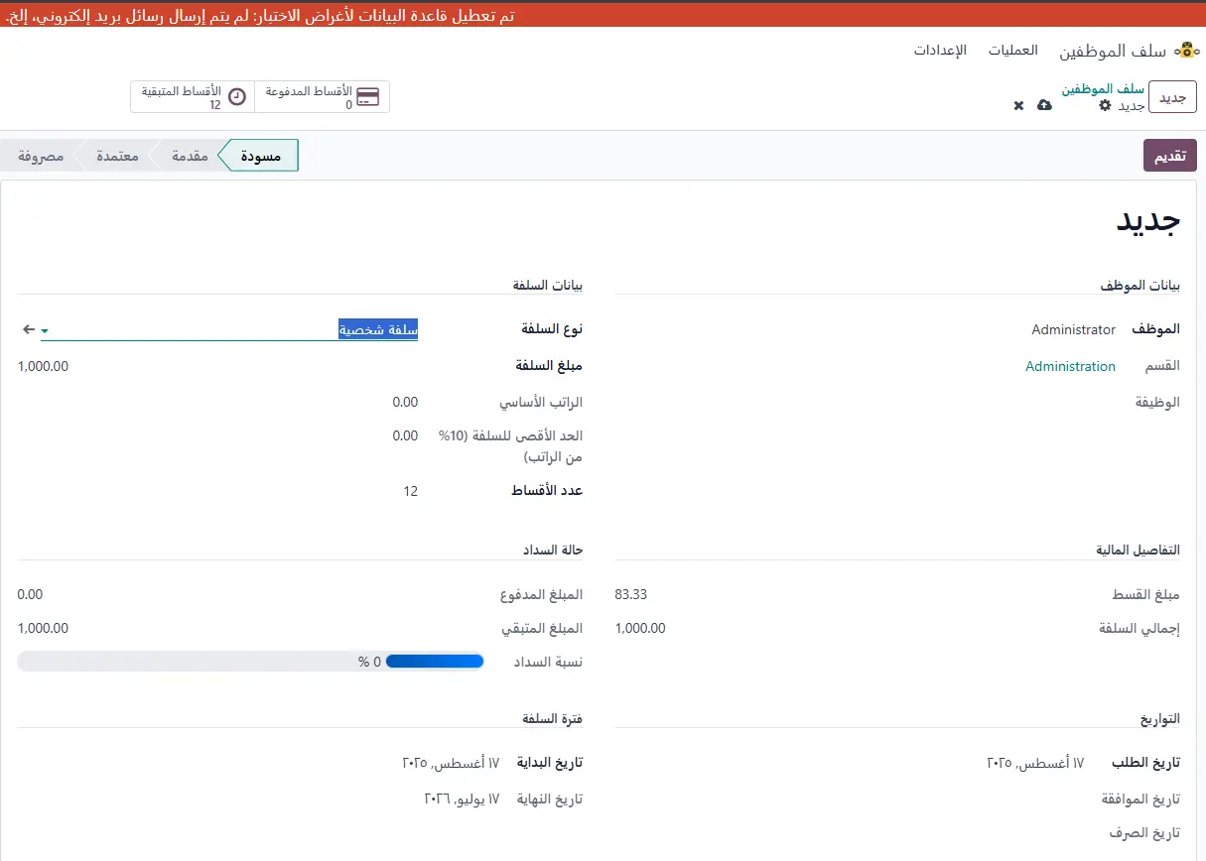
Task: Click the سلف الموظفين breadcrumb link
Action: click(1102, 89)
